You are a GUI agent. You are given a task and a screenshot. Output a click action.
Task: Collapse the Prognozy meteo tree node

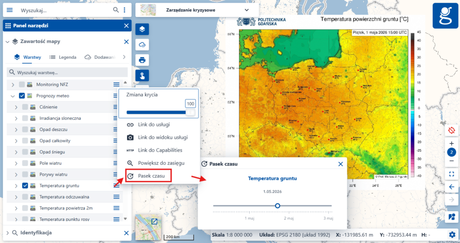point(13,96)
